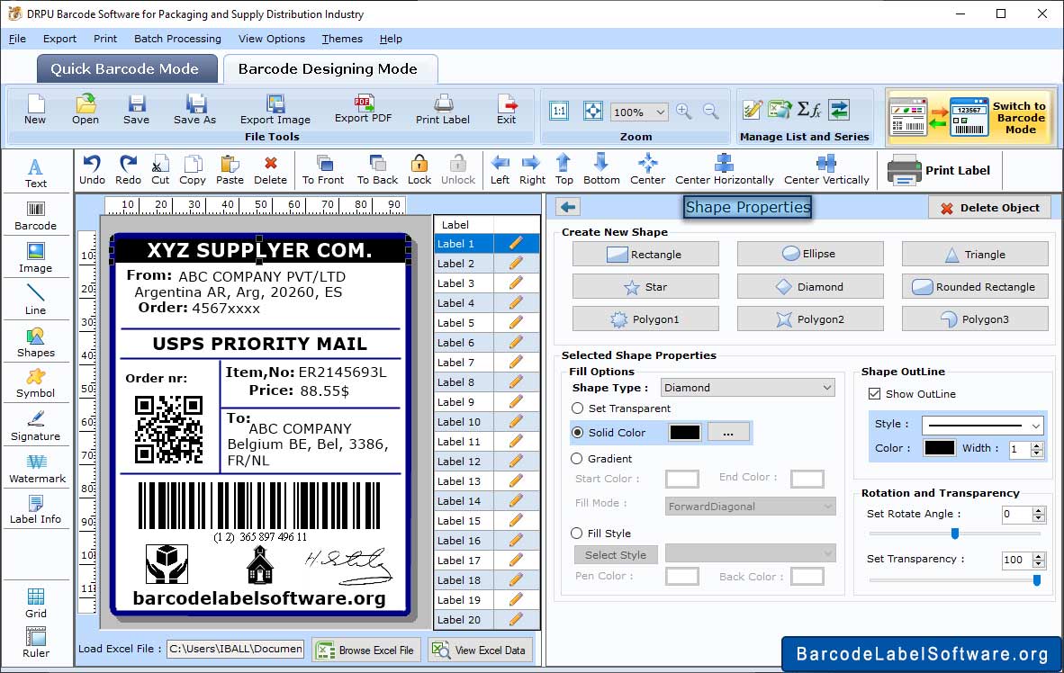Click the Open file icon
1064x673 pixels.
point(86,110)
